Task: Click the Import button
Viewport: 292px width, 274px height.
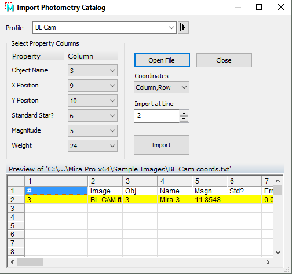Action: [x=162, y=145]
